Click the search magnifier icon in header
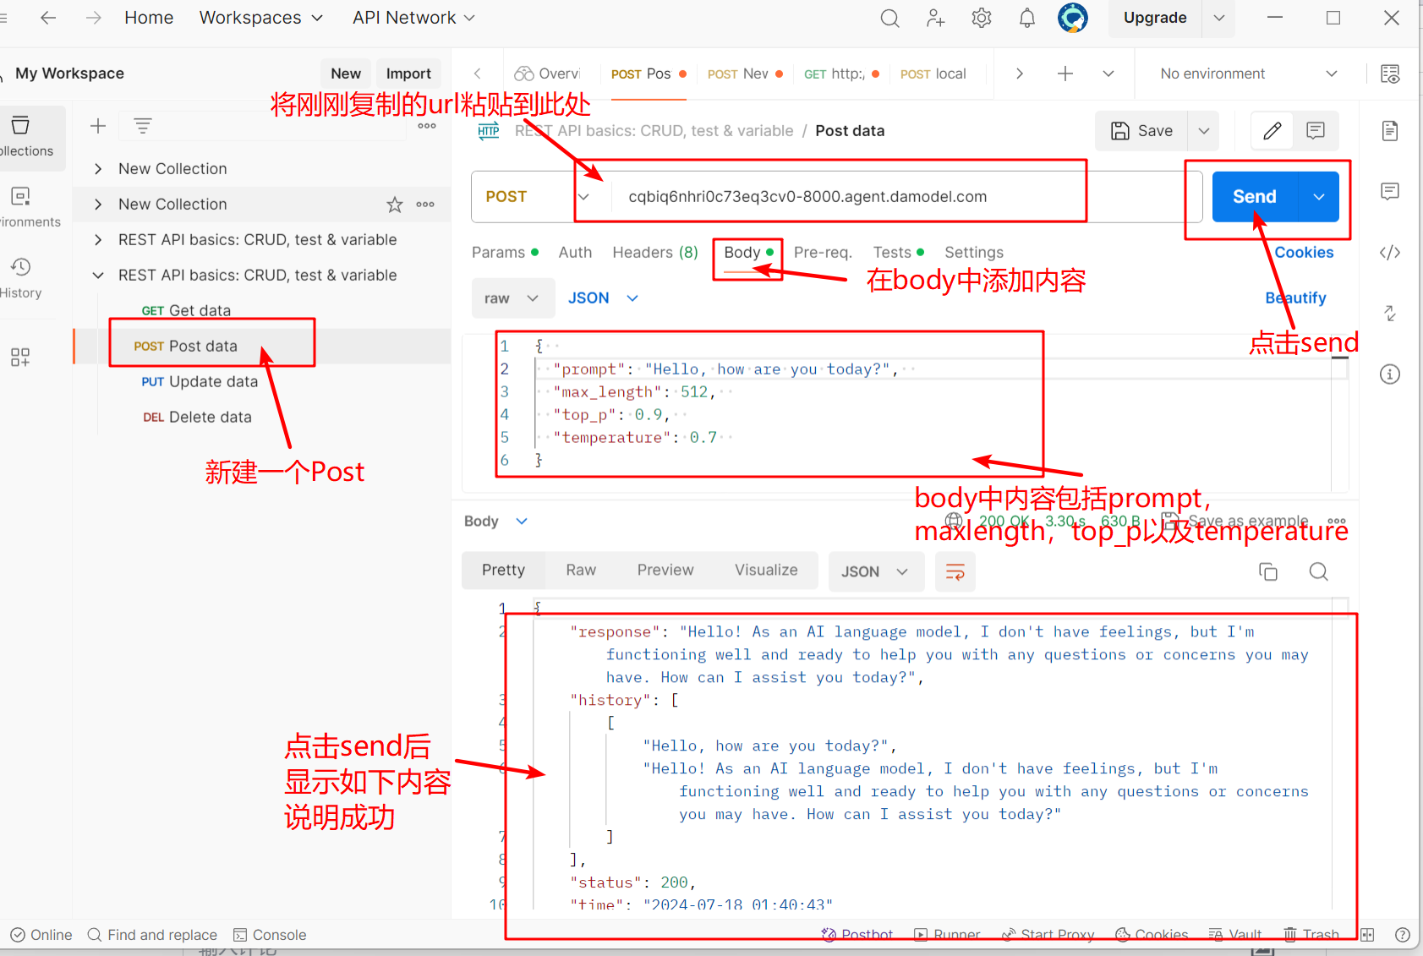This screenshot has height=956, width=1423. (889, 18)
